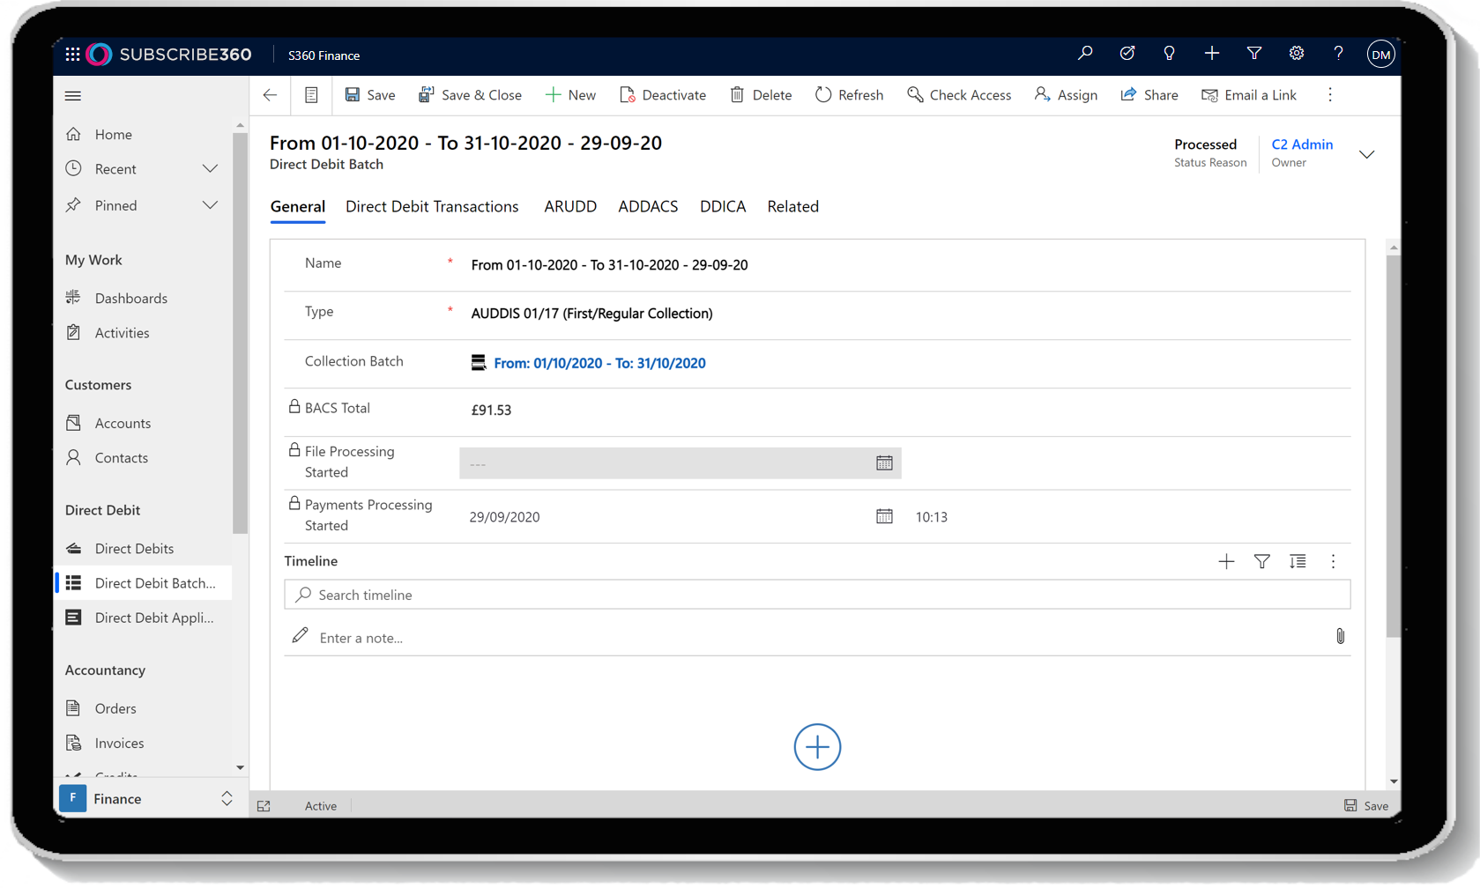
Task: Open the advanced find filter icon
Action: point(1253,54)
